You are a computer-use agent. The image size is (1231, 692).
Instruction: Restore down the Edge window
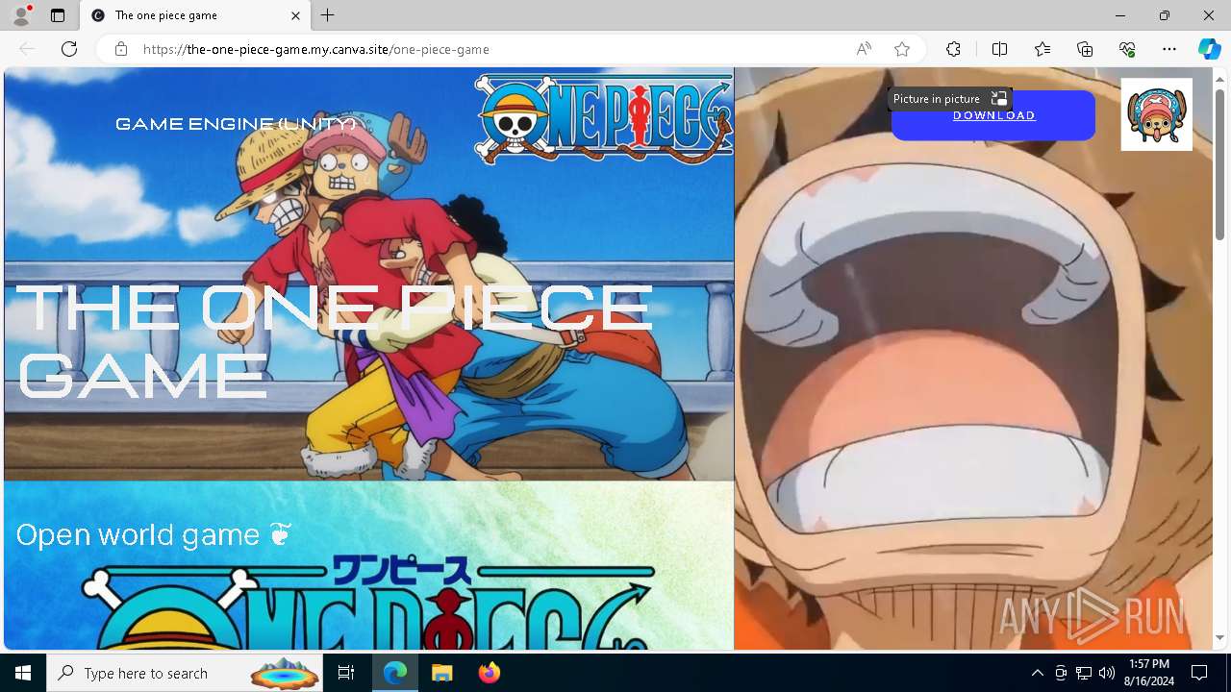(x=1165, y=15)
